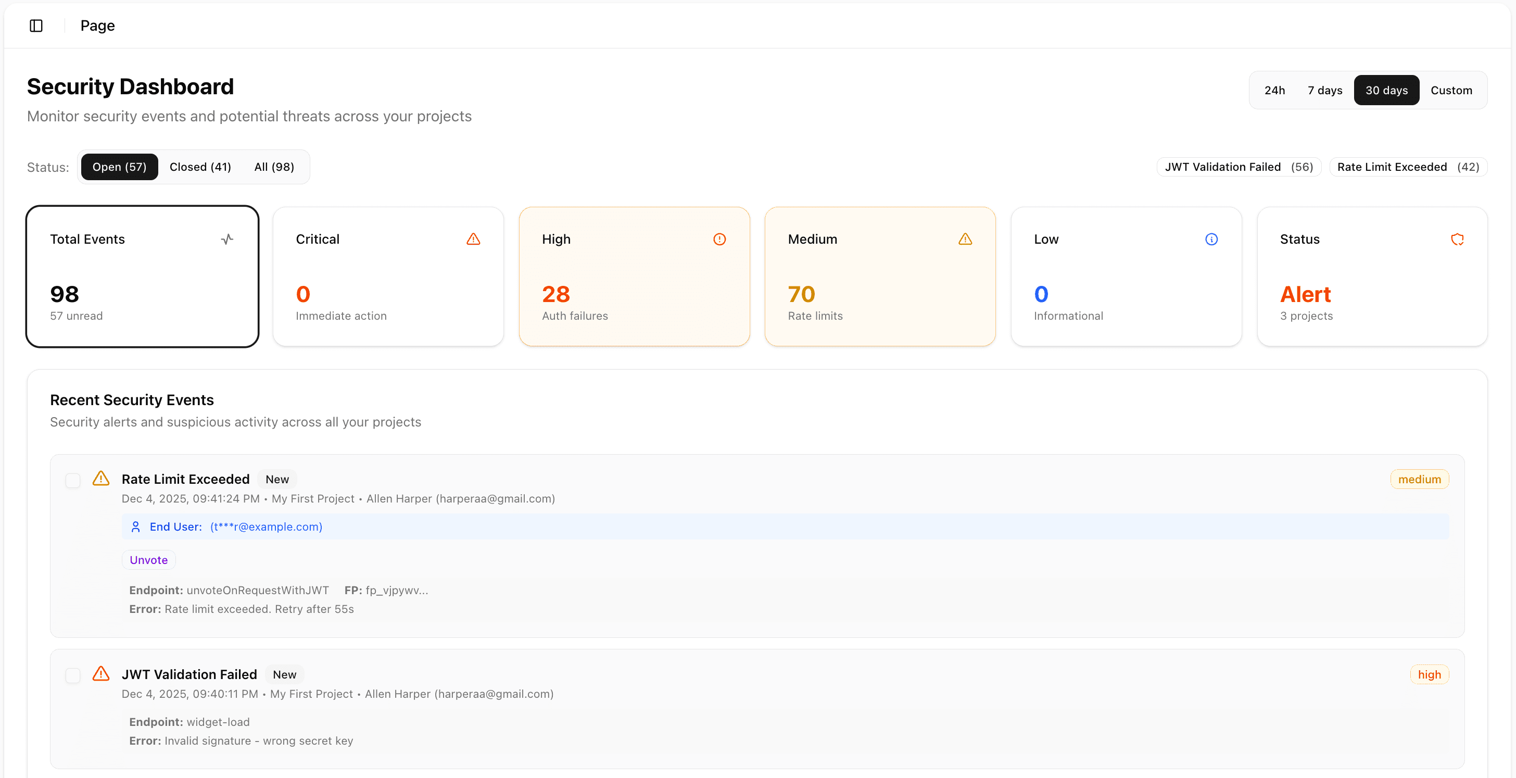Click the warning triangle on the Medium card
The image size is (1516, 778).
coord(965,239)
